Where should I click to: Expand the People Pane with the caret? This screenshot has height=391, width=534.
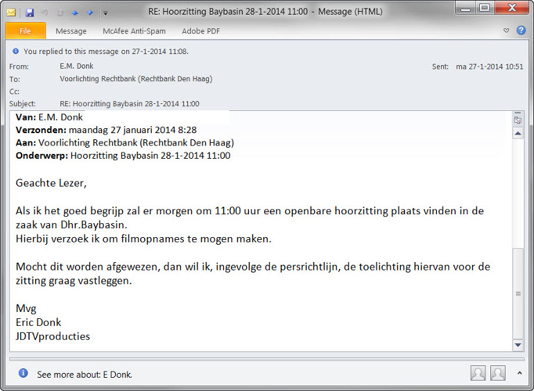coord(519,373)
